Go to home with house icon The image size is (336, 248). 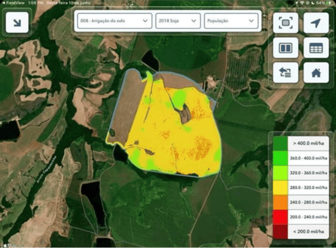(x=316, y=73)
